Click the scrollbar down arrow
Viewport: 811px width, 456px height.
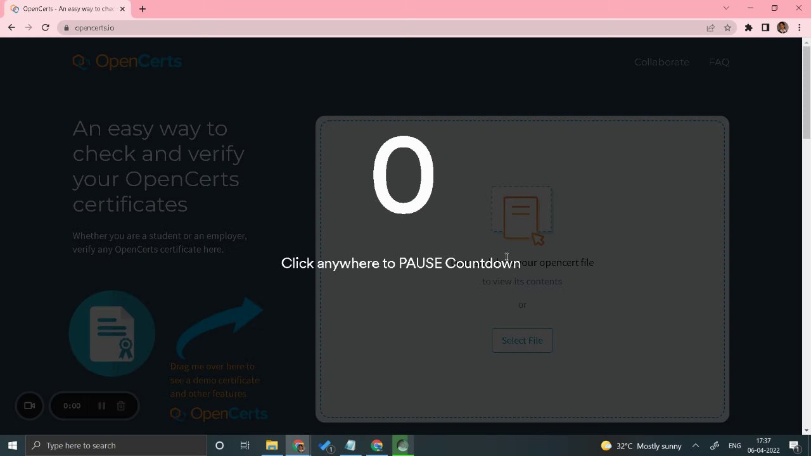point(806,431)
